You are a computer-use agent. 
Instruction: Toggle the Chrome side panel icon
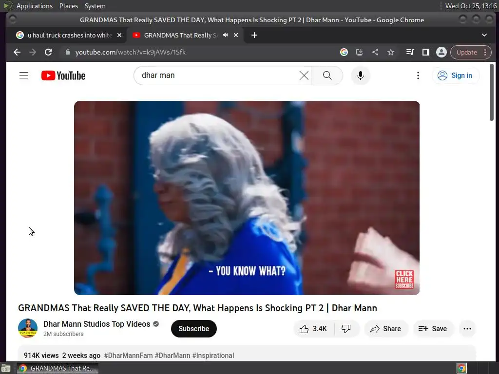(x=425, y=52)
